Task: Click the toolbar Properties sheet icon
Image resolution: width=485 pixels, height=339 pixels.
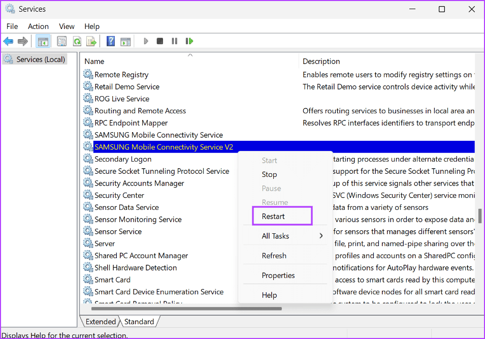Action: (62, 41)
